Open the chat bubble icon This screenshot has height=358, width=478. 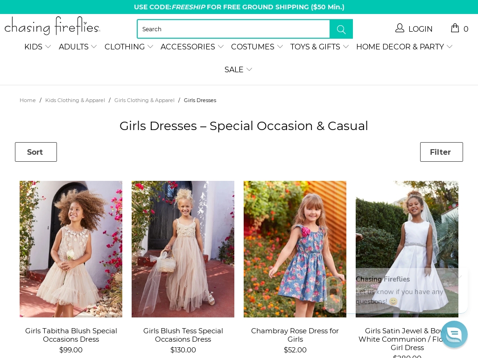tap(454, 334)
